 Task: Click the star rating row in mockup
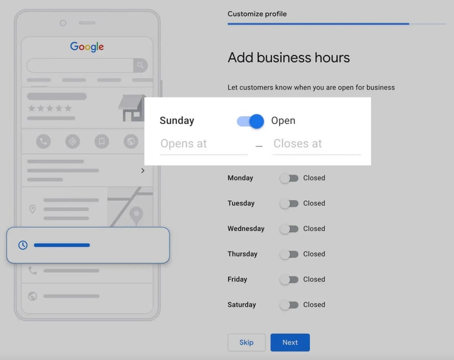(50, 108)
